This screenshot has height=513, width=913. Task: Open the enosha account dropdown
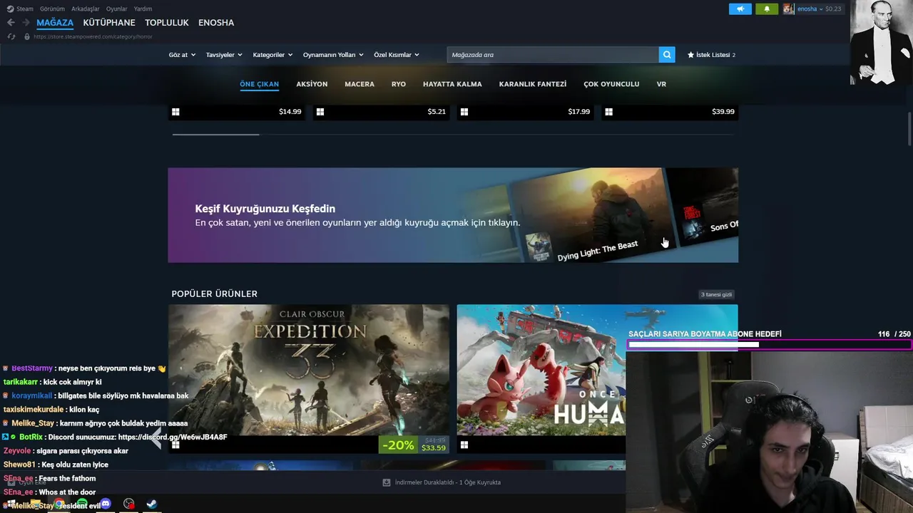[x=810, y=9]
